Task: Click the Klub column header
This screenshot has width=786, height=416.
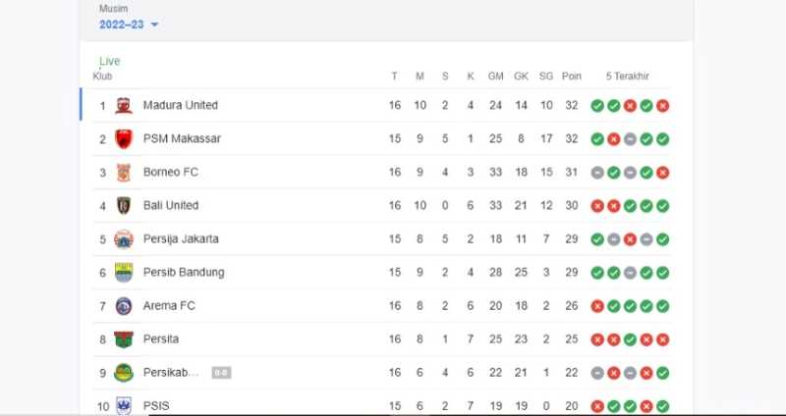Action: point(103,77)
